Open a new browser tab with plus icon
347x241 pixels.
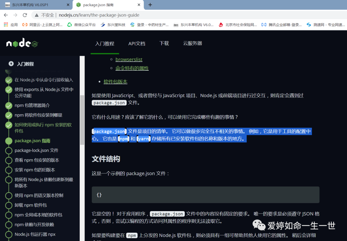click(150, 4)
